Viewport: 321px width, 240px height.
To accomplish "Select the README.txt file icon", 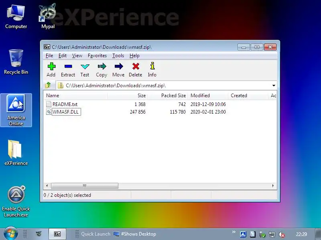I will click(49, 104).
